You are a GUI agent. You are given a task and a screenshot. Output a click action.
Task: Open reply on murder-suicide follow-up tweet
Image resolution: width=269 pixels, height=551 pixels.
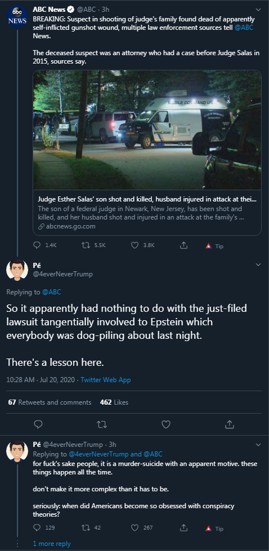coord(37,527)
